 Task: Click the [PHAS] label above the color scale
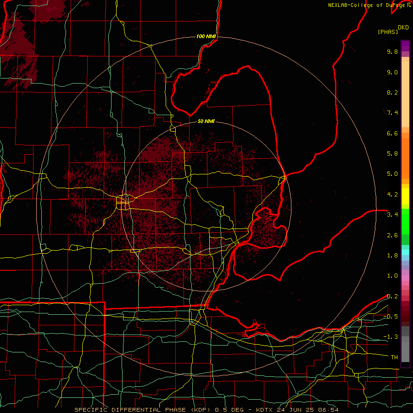coord(388,32)
